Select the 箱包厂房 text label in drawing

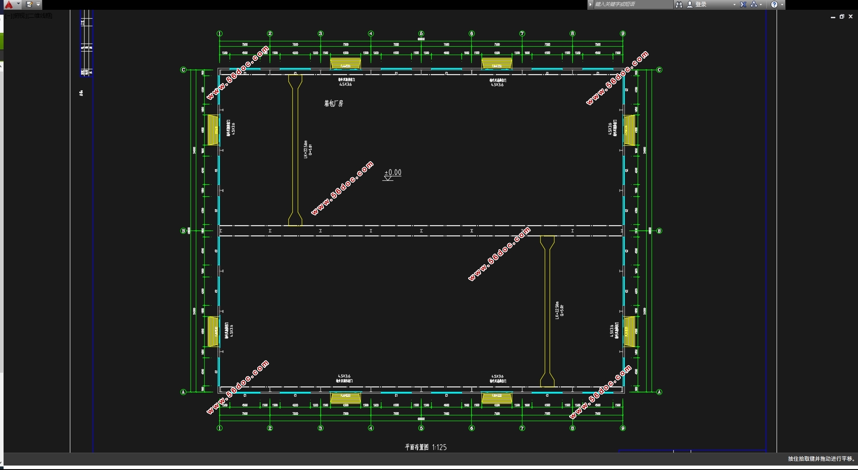point(333,104)
